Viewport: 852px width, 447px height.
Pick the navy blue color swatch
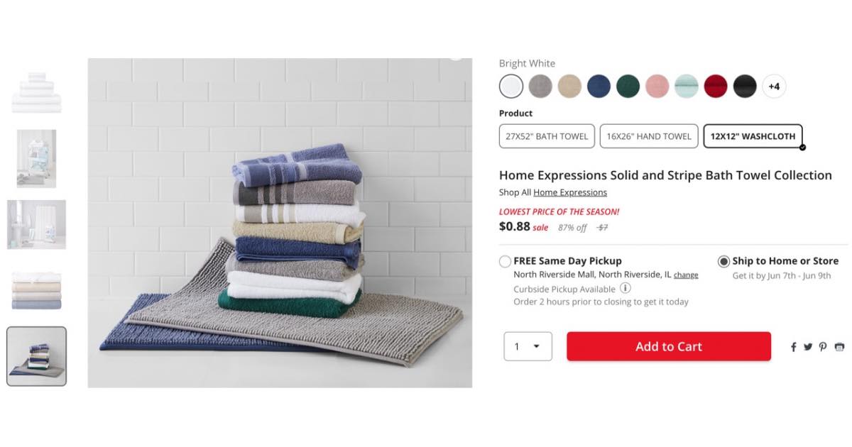(x=599, y=87)
